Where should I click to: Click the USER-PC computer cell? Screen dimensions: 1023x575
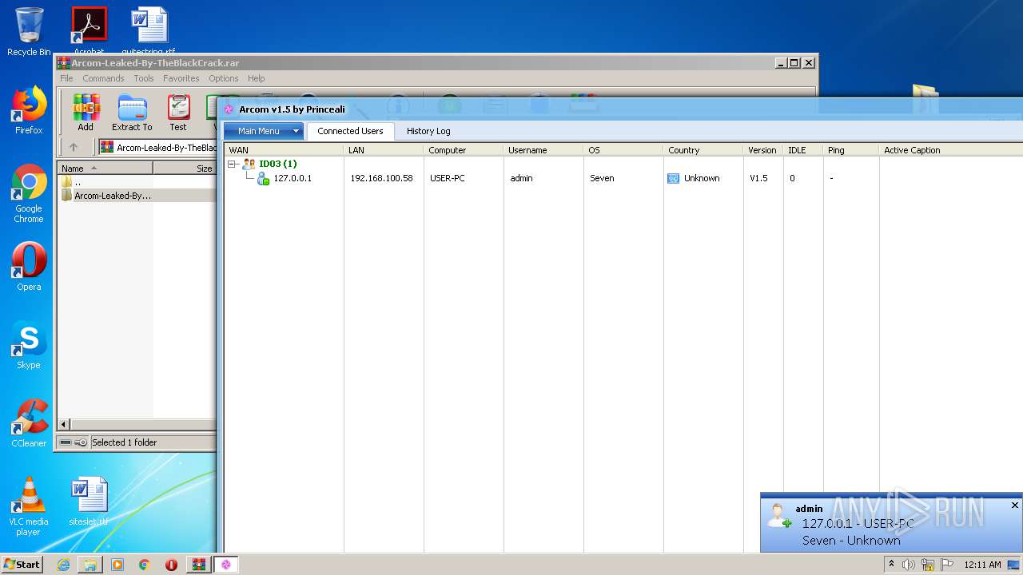[448, 178]
